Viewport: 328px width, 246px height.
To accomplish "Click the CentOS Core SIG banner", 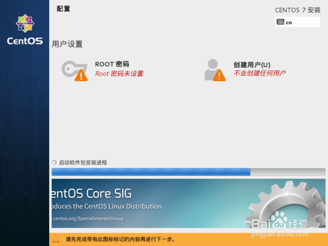I will [188, 204].
